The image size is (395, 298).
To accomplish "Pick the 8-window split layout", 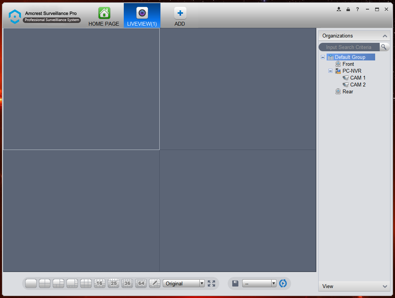I will [72, 283].
